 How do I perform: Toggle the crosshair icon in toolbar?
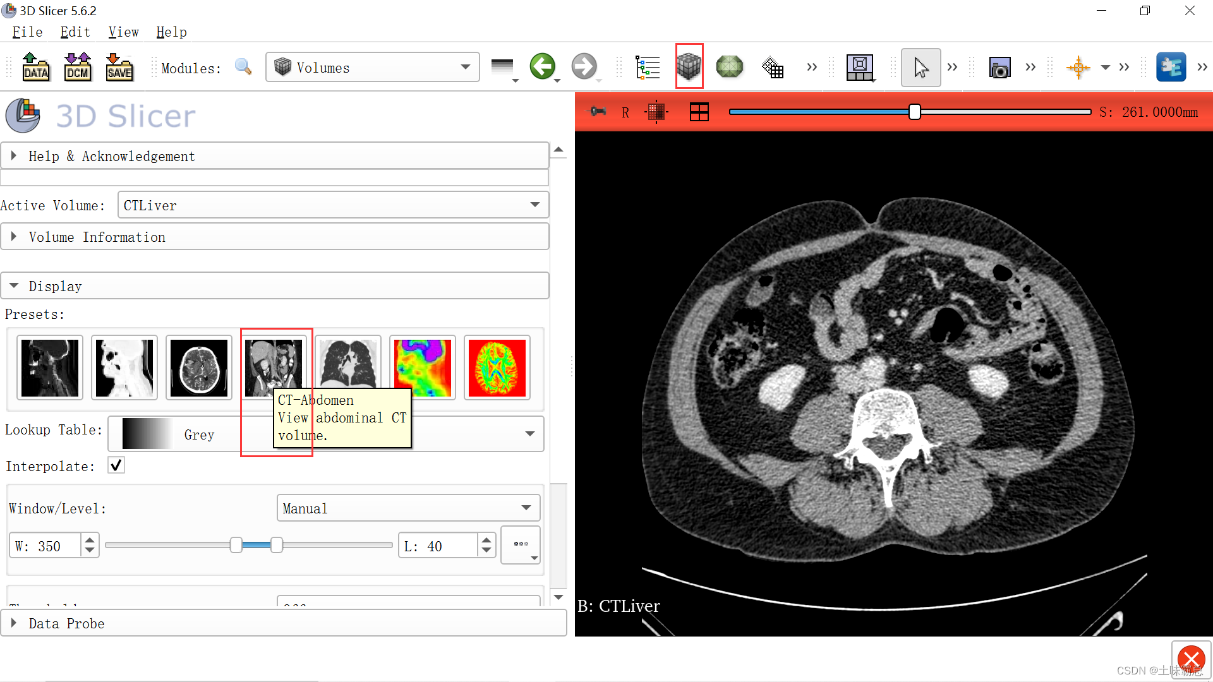tap(1078, 67)
